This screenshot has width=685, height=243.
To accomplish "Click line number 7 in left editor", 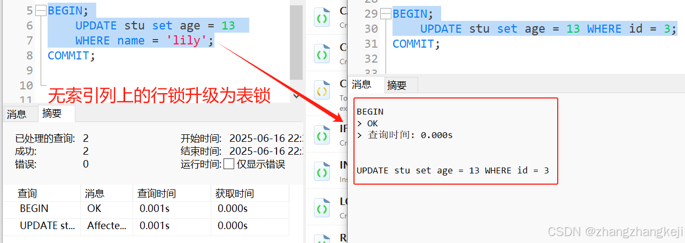I will pyautogui.click(x=29, y=41).
